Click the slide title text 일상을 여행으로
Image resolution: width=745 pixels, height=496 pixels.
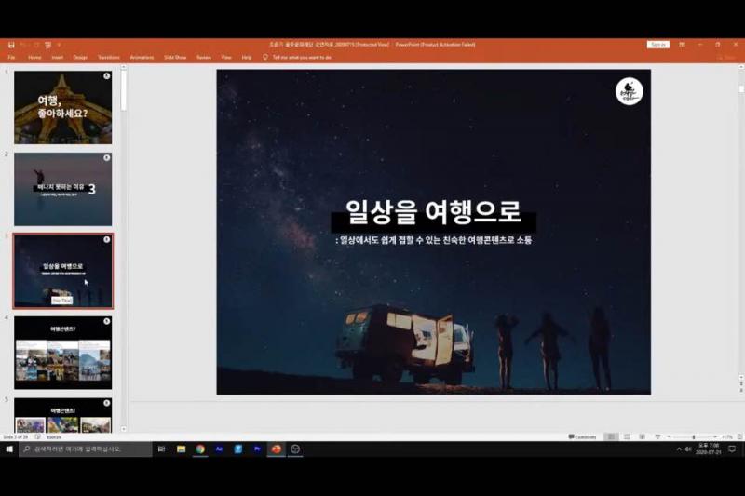click(x=433, y=211)
